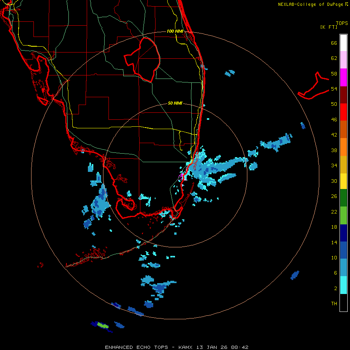Click the legend value 6
Image resolution: width=350 pixels, height=350 pixels.
336,273
